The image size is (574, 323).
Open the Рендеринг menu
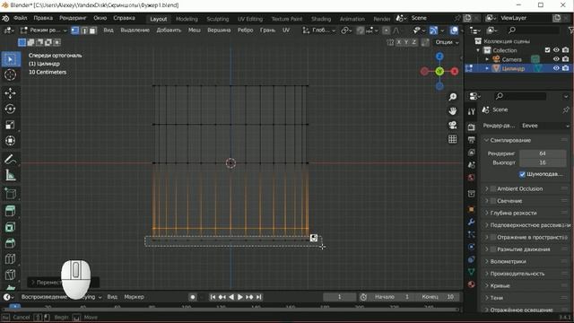(73, 18)
